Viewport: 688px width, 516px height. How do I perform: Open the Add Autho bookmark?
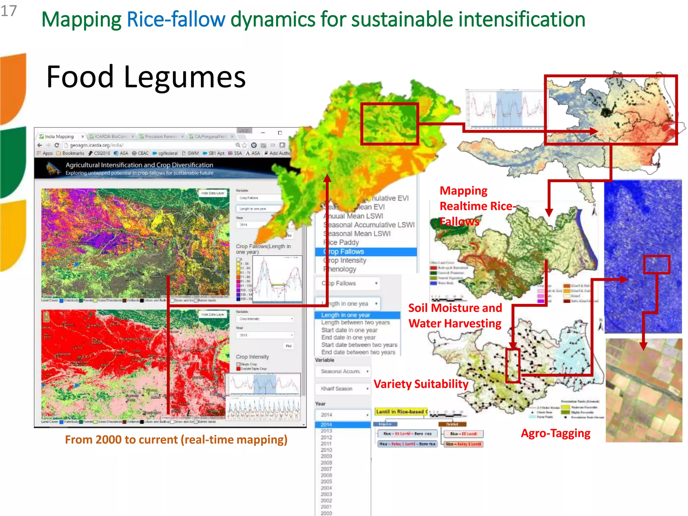(277, 153)
